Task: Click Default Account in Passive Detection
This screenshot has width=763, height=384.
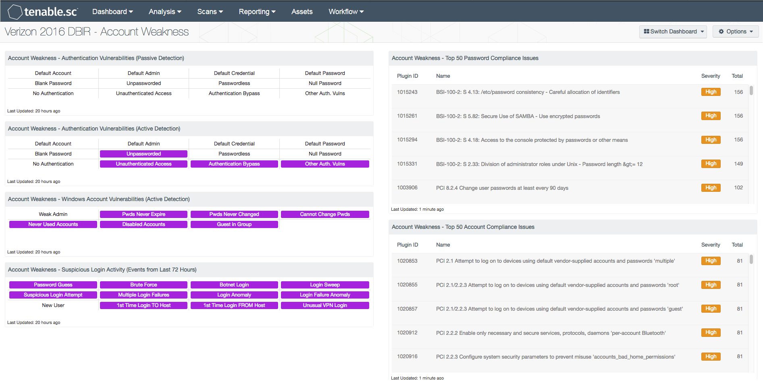Action: [53, 73]
